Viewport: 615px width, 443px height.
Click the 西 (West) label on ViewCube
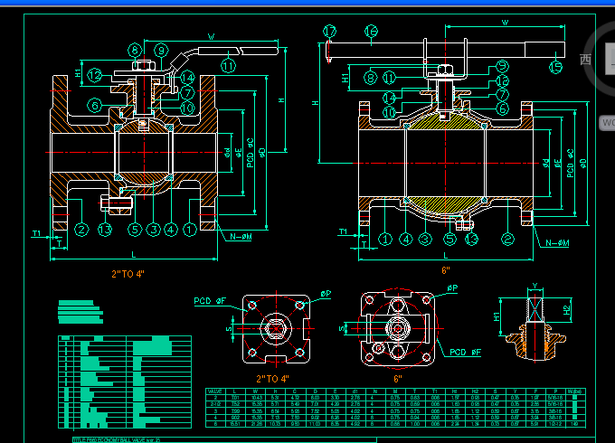tap(585, 60)
